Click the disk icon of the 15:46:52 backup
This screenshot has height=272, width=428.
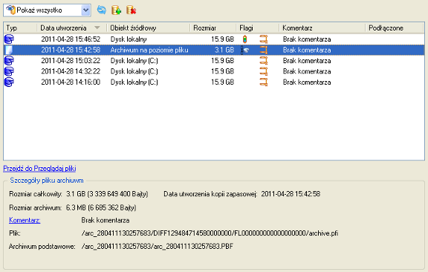coord(9,39)
